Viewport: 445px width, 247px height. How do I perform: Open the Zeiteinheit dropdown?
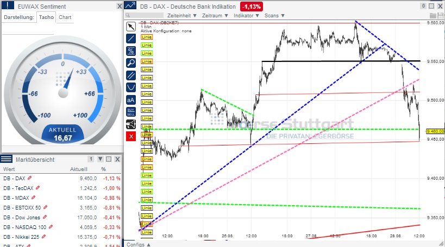[x=181, y=16]
